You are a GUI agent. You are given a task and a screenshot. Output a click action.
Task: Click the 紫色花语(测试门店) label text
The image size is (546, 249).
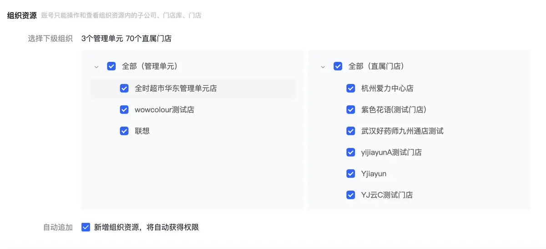click(394, 110)
